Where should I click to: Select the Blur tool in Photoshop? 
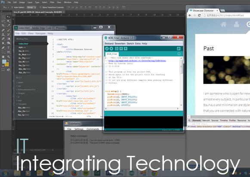[x=3, y=43]
